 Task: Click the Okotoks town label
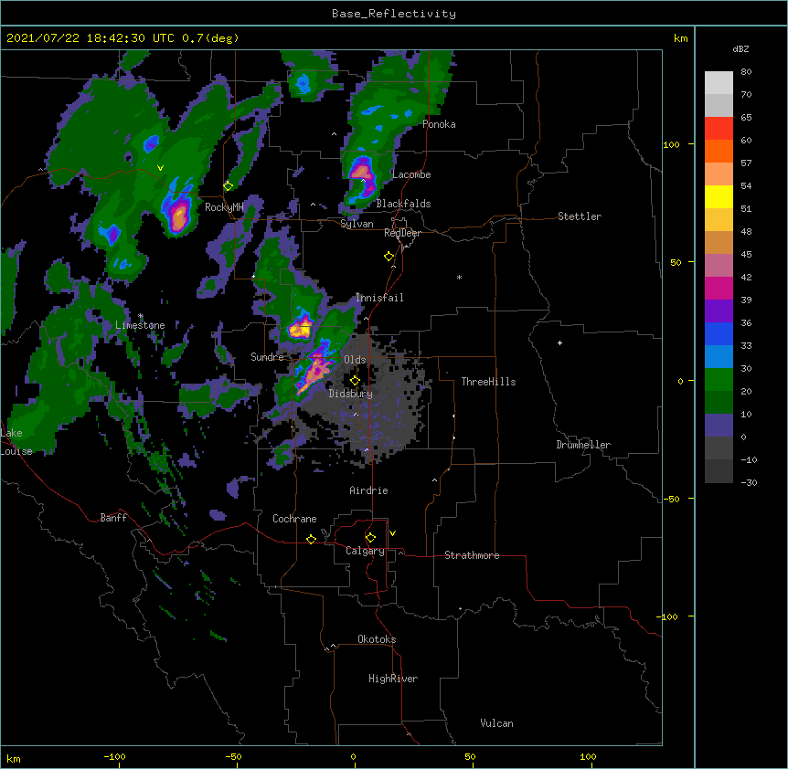click(377, 639)
